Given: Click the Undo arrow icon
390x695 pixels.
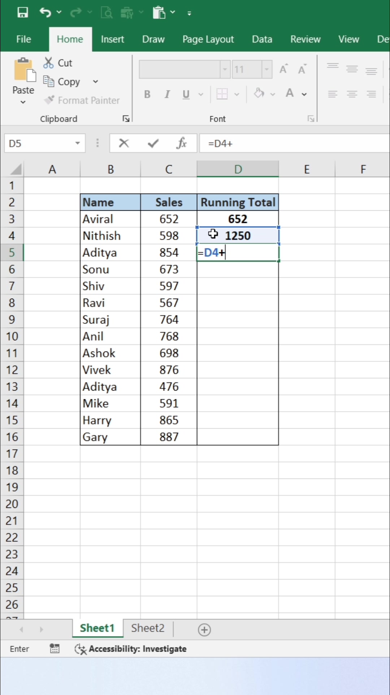Looking at the screenshot, I should click(x=45, y=13).
